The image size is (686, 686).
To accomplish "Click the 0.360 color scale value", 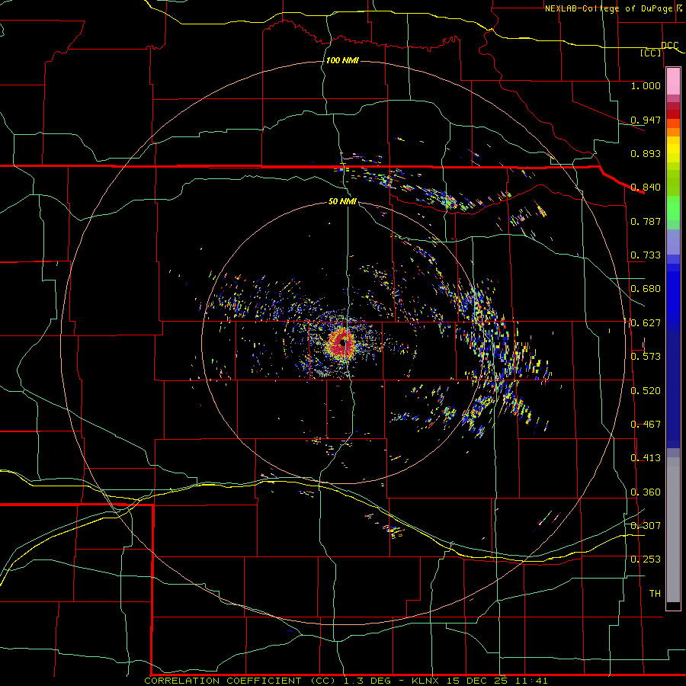I will pos(646,492).
